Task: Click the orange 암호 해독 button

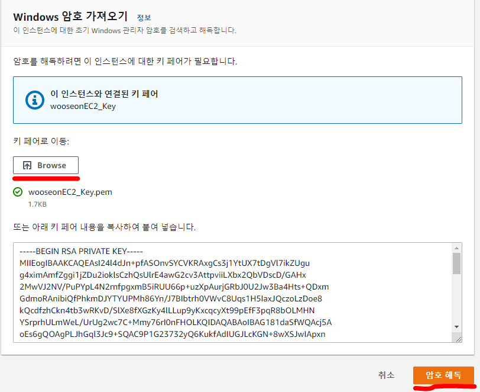Action: [x=443, y=375]
